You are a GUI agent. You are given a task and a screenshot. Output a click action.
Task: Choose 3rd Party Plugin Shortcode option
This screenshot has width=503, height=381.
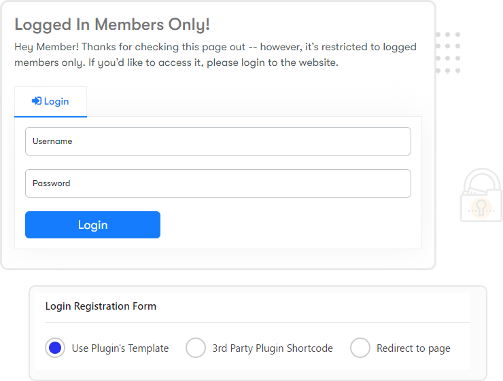point(196,348)
